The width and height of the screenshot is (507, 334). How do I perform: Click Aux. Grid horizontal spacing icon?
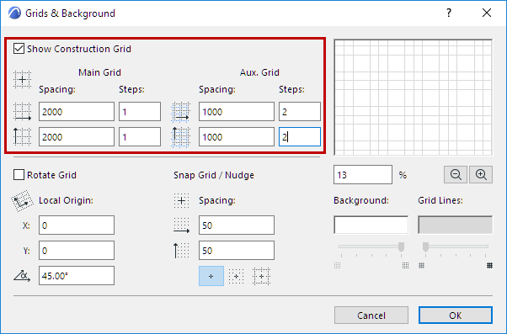[x=180, y=112]
